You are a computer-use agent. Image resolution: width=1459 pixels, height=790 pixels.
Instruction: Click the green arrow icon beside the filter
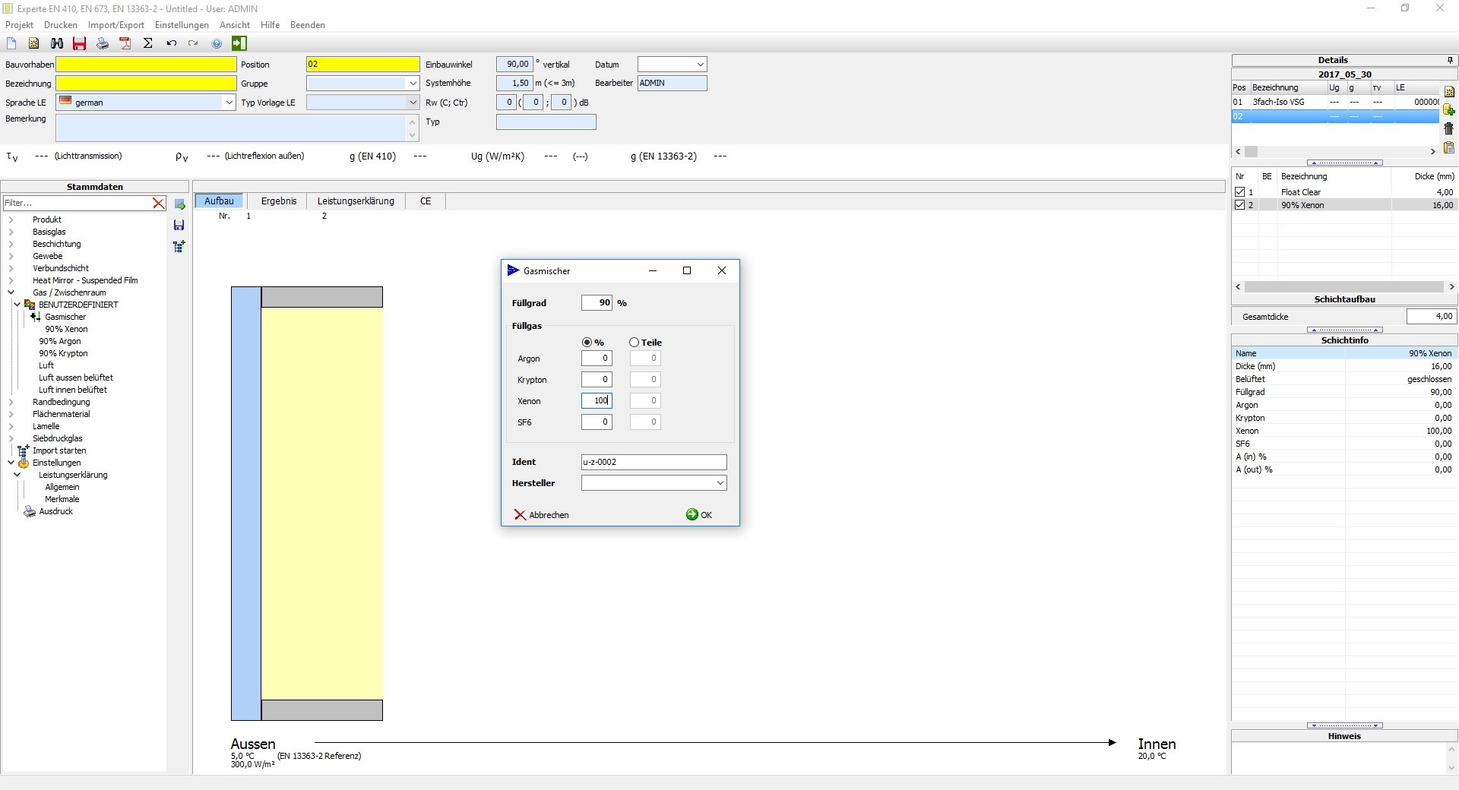179,204
